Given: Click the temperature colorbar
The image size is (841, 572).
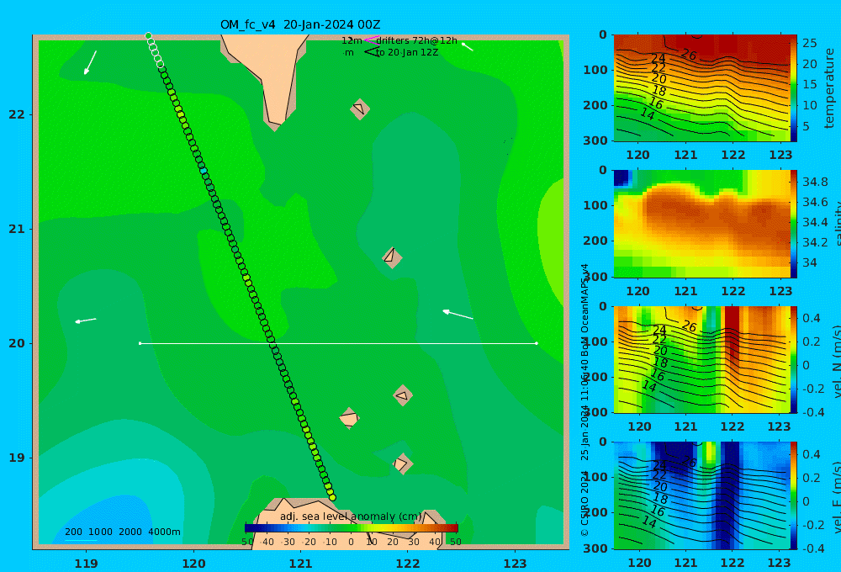Looking at the screenshot, I should [794, 88].
